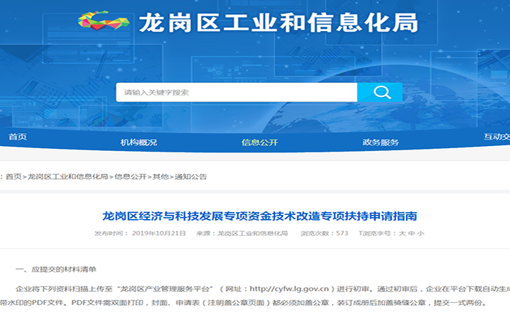
Task: Open the 政务服务 navigation tab
Action: (x=381, y=143)
